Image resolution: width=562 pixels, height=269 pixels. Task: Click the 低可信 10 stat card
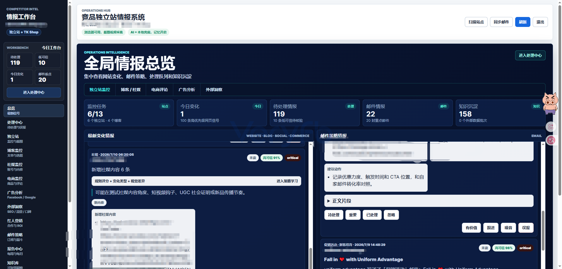click(x=48, y=60)
